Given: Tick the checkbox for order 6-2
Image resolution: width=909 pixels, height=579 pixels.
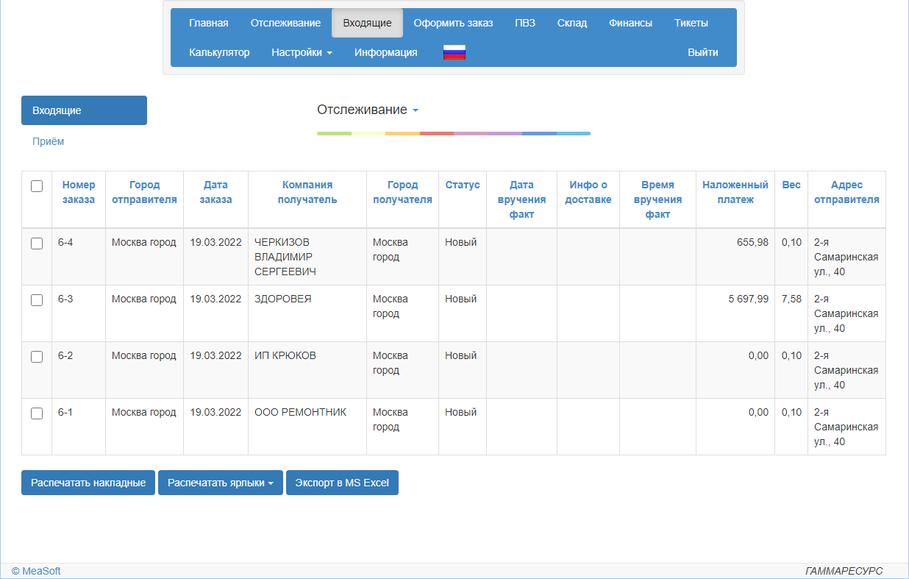Looking at the screenshot, I should (37, 357).
